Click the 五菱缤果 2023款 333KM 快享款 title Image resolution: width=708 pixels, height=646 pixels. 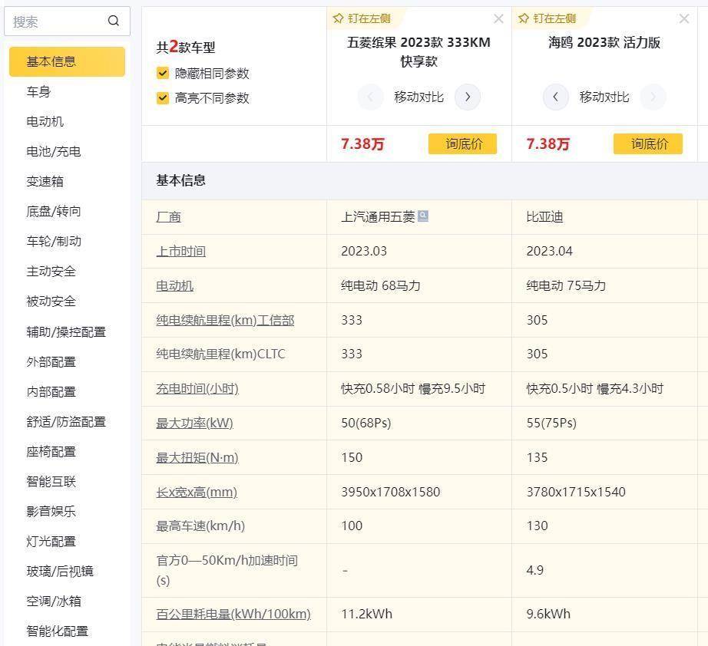[419, 51]
